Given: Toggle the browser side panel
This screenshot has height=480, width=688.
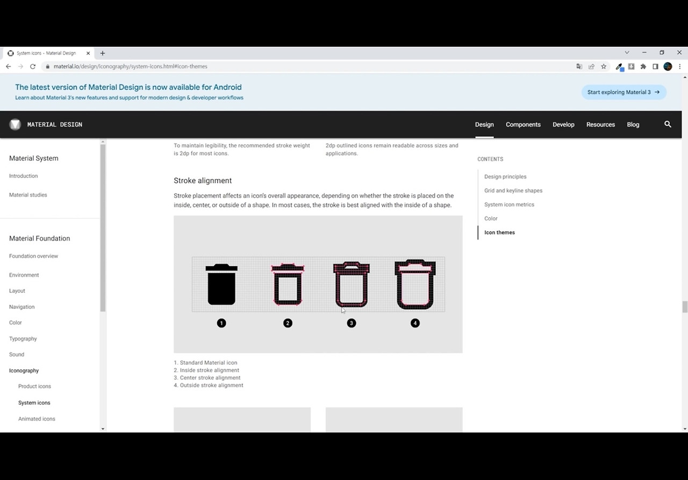Looking at the screenshot, I should coord(655,67).
